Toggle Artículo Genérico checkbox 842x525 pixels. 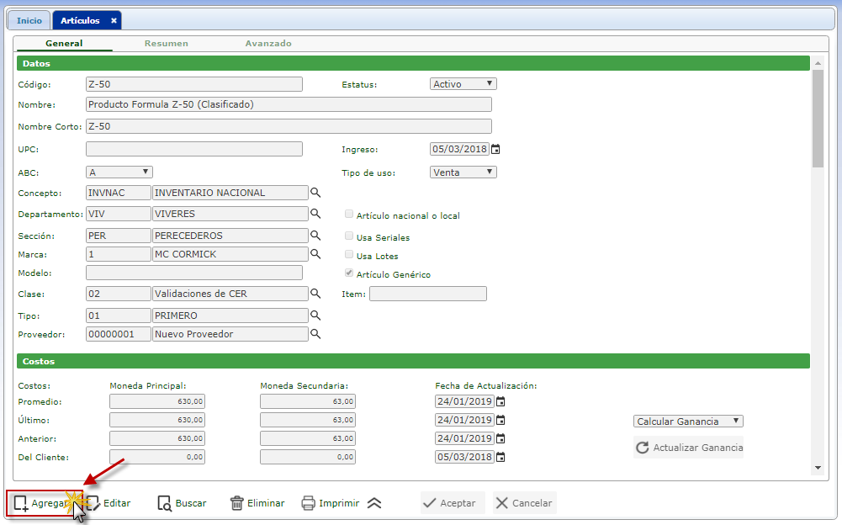(x=349, y=273)
